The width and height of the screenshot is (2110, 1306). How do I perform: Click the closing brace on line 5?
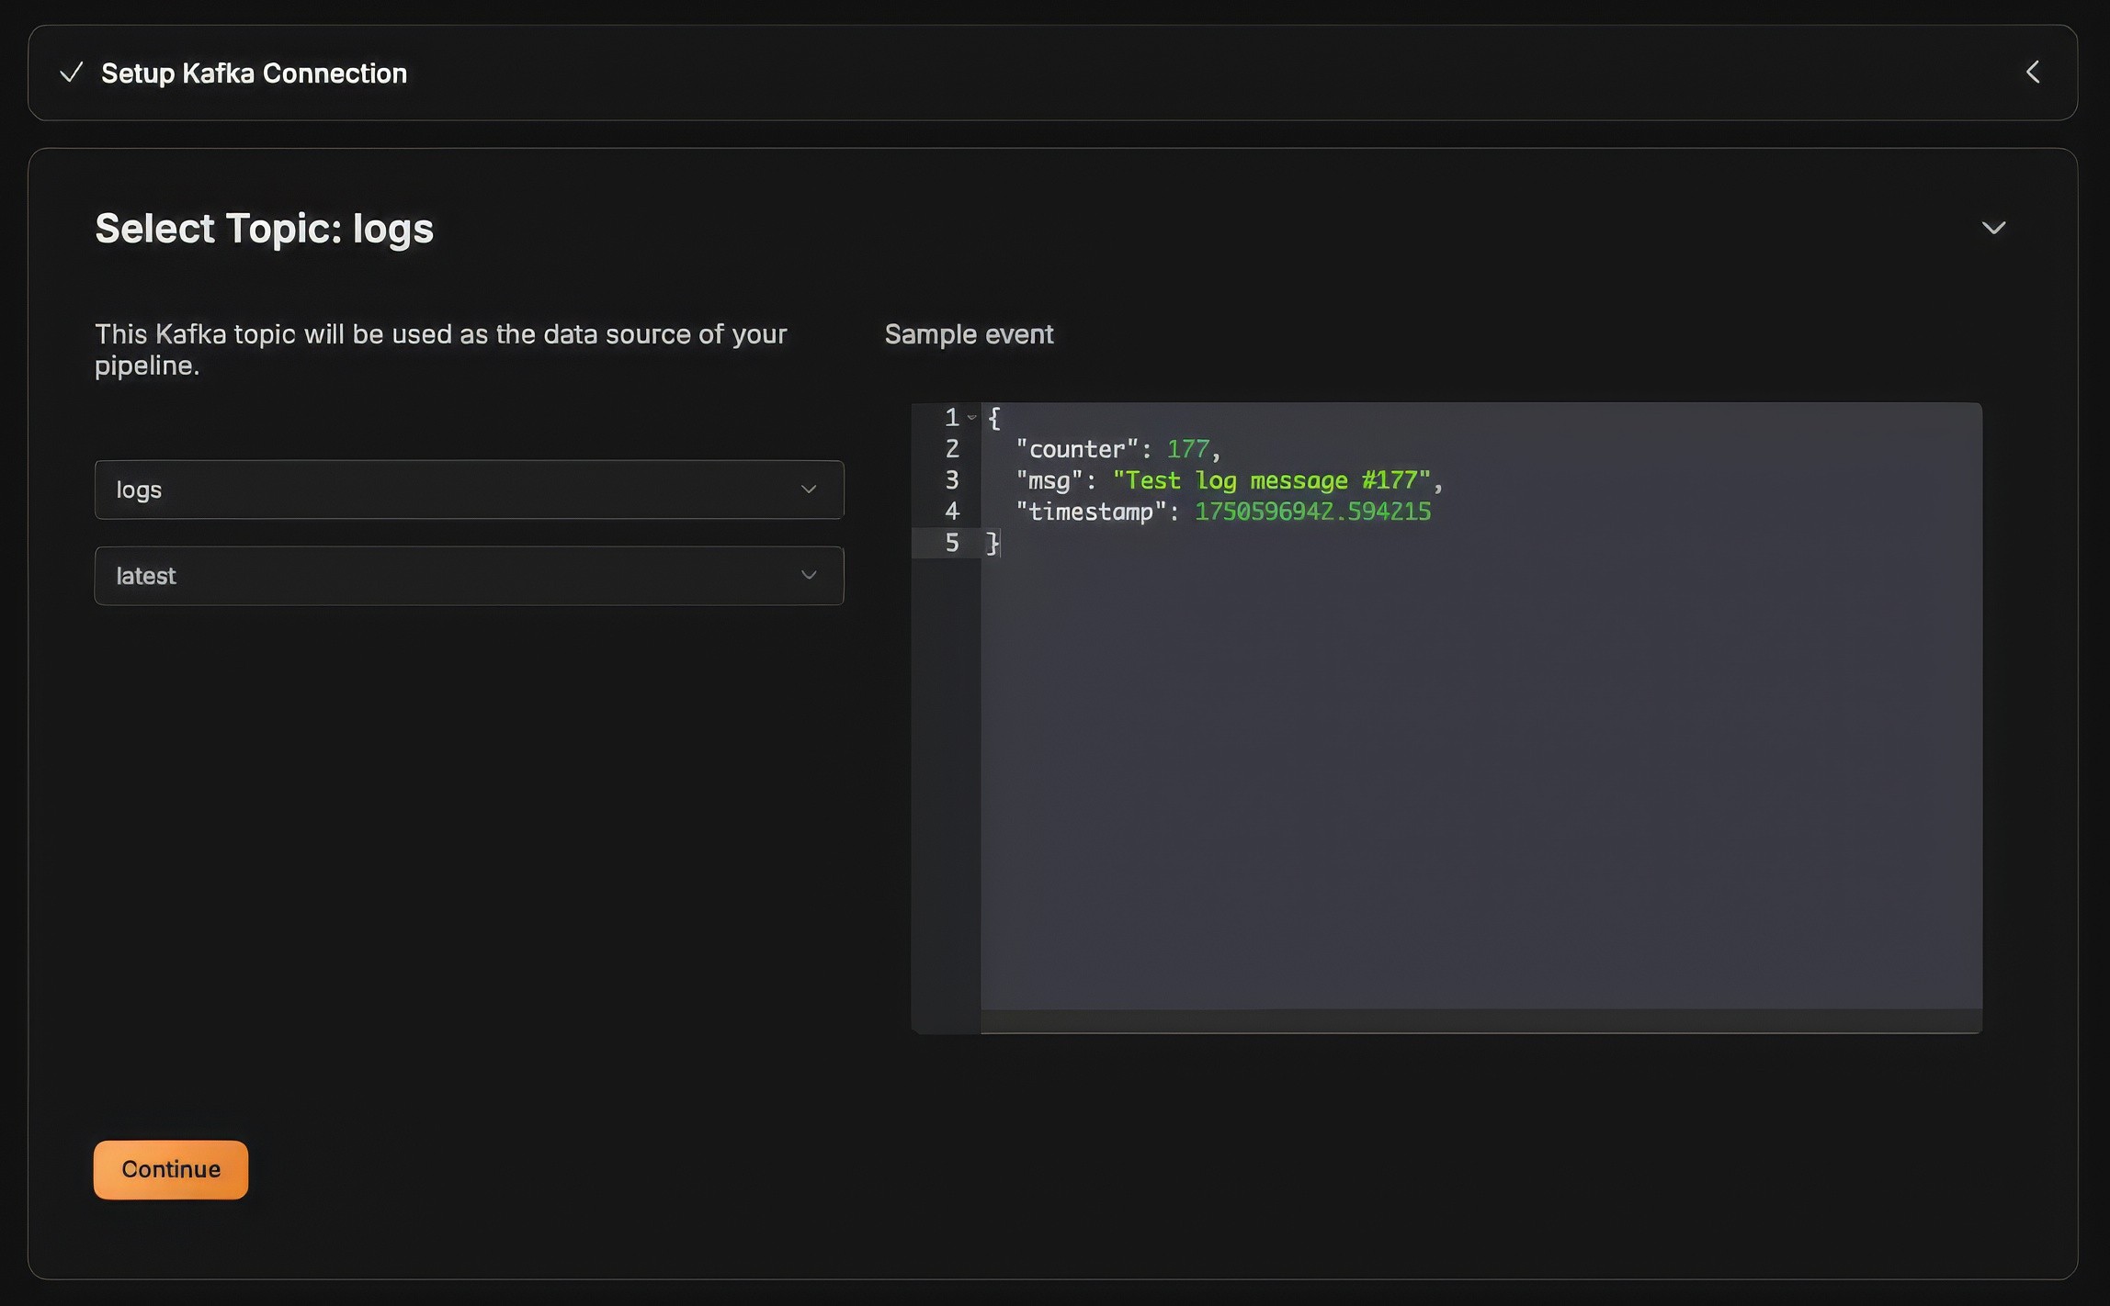pos(993,543)
